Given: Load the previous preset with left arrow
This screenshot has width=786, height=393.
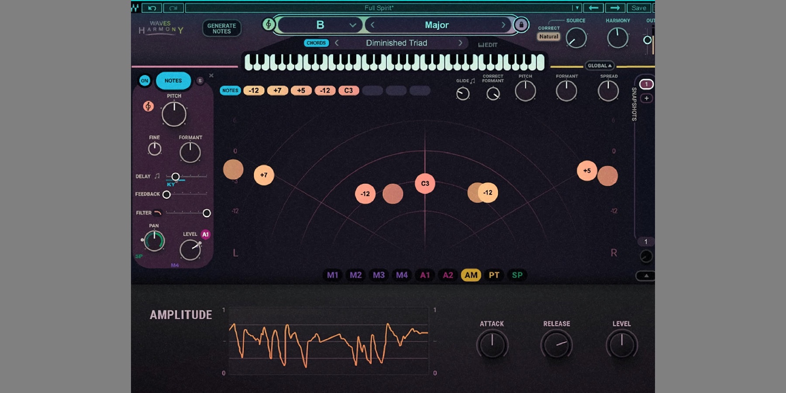Looking at the screenshot, I should point(593,8).
